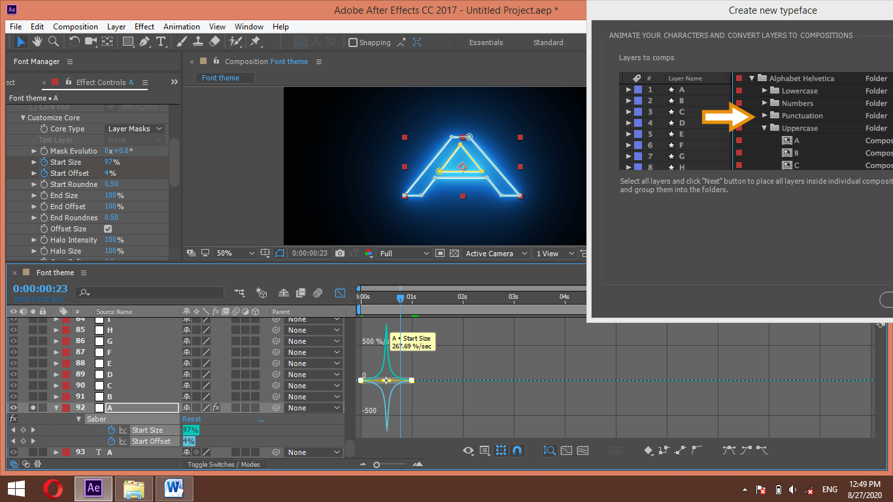Image resolution: width=893 pixels, height=502 pixels.
Task: Open the Composition menu
Action: click(75, 27)
